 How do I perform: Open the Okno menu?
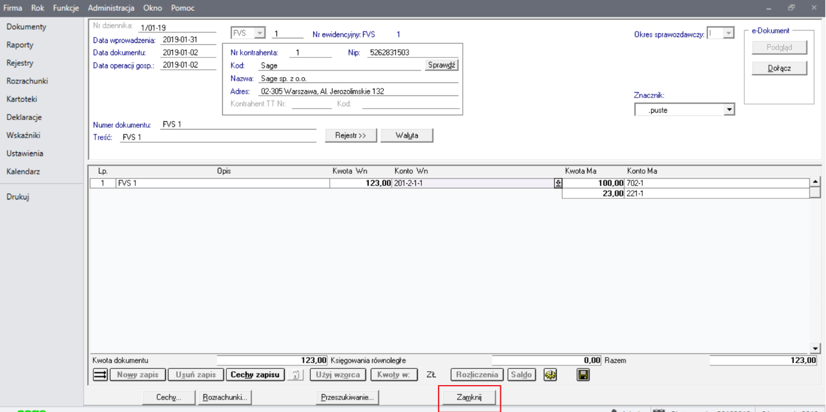152,8
